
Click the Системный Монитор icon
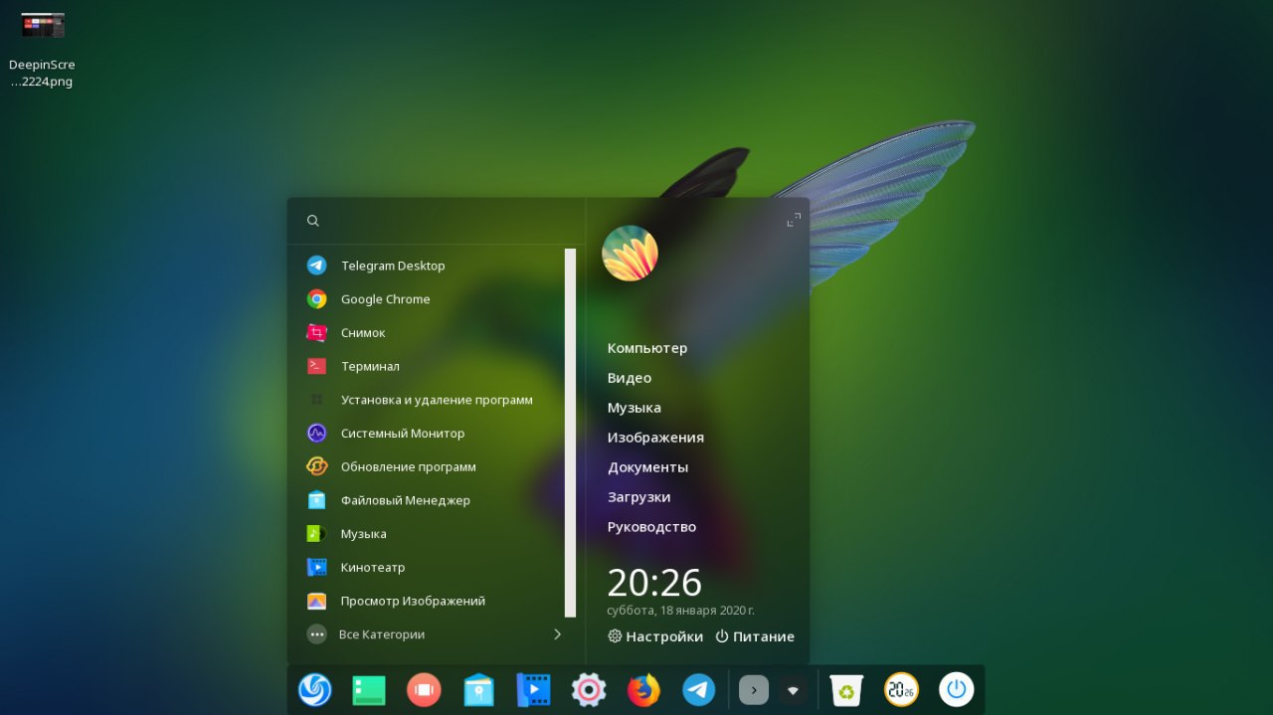point(316,434)
